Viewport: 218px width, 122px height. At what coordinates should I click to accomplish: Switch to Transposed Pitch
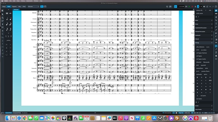[x=17, y=113]
